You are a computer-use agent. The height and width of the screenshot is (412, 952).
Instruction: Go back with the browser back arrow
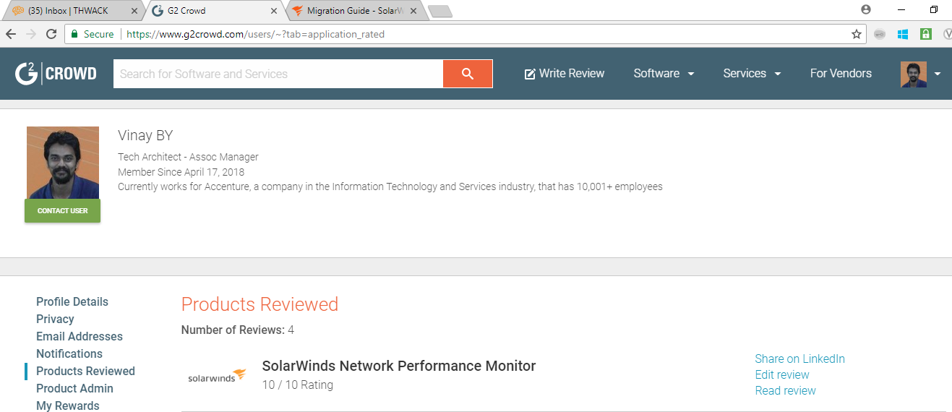coord(11,34)
